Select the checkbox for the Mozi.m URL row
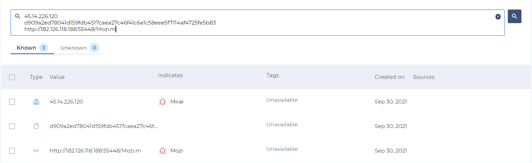532x163 pixels. coord(12,151)
